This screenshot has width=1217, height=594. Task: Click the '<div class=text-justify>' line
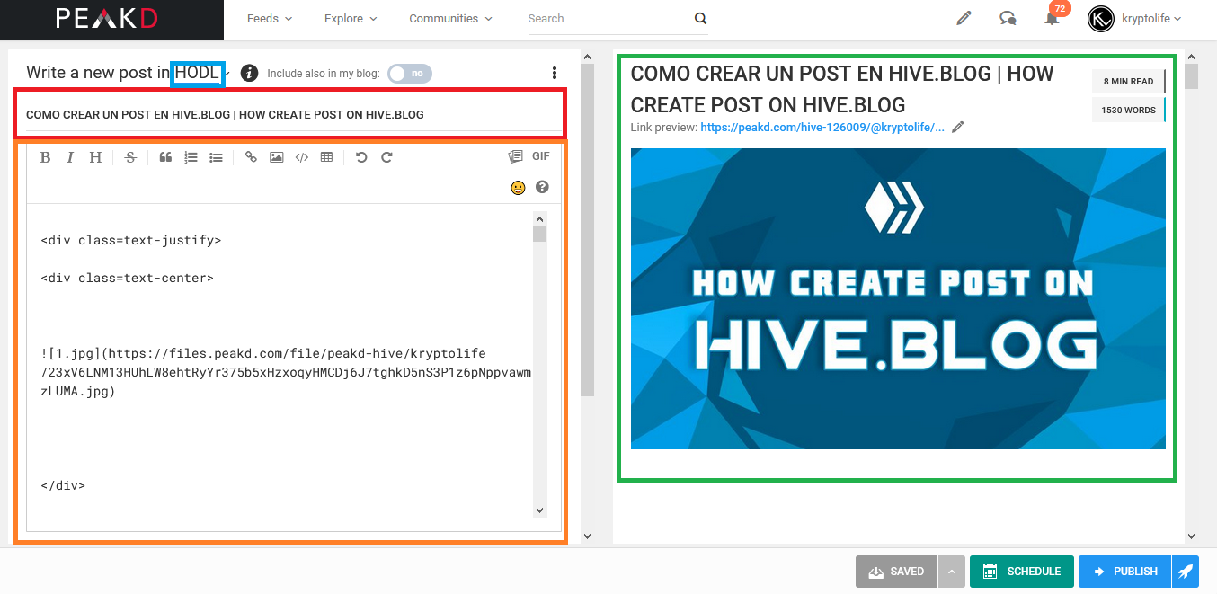click(x=131, y=241)
